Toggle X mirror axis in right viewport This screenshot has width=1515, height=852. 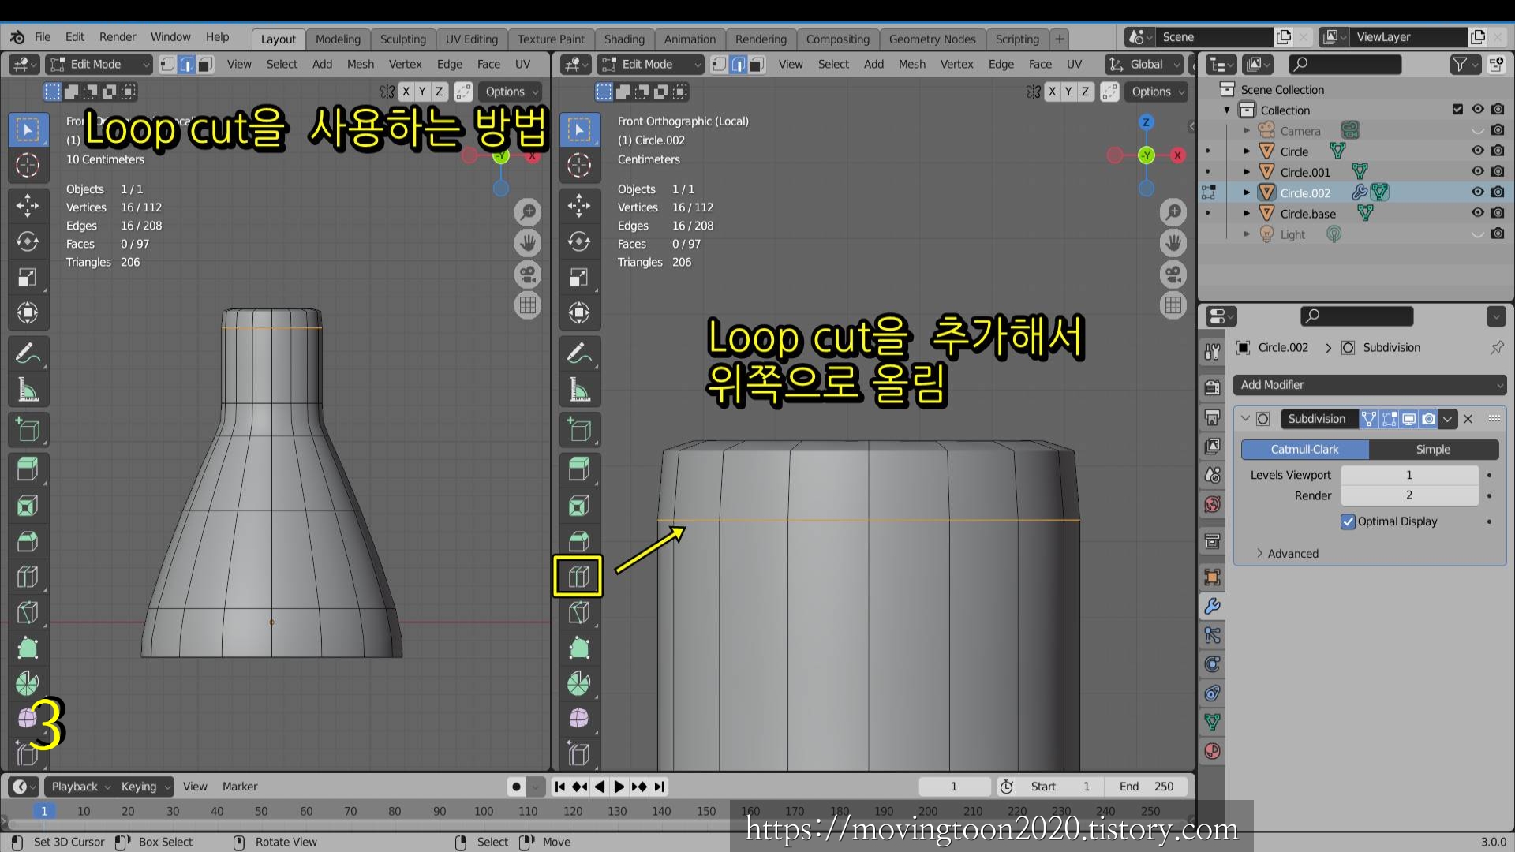[x=1052, y=92]
